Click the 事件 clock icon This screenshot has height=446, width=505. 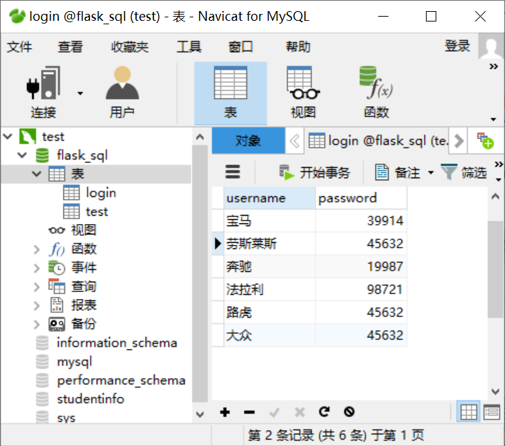[x=57, y=268]
